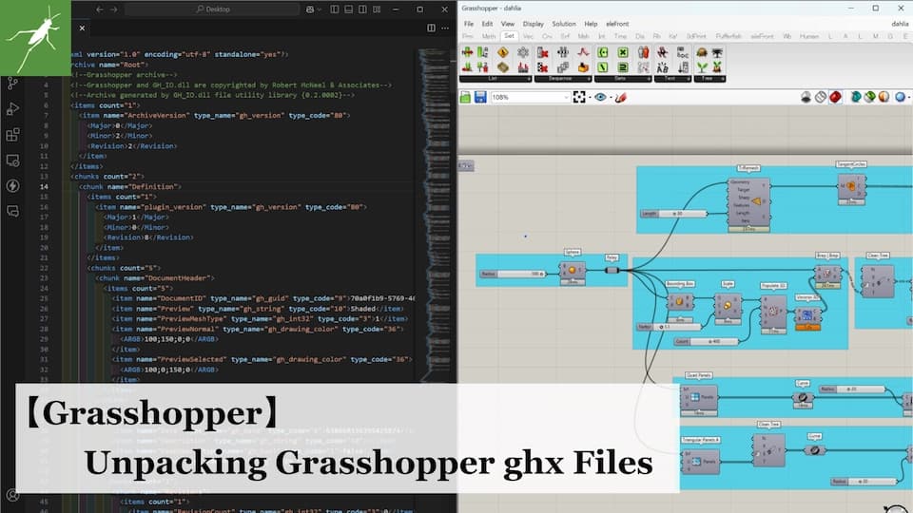Click the green bracket Sets icon
This screenshot has width=913, height=513.
coord(603,53)
